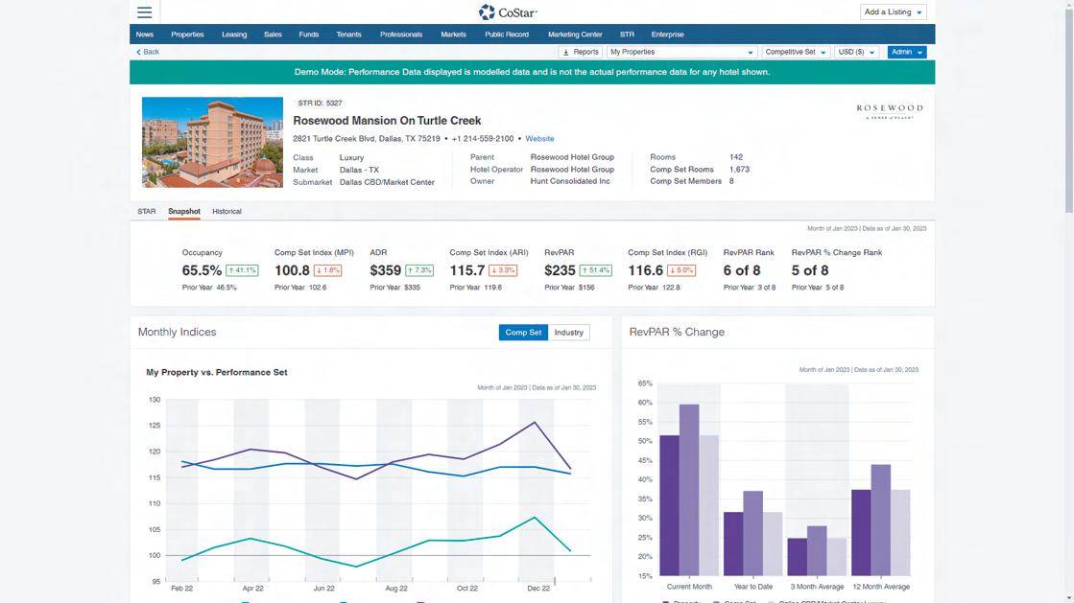Click the ARI 3.3% decrease badge
This screenshot has height=603, width=1074.
503,270
